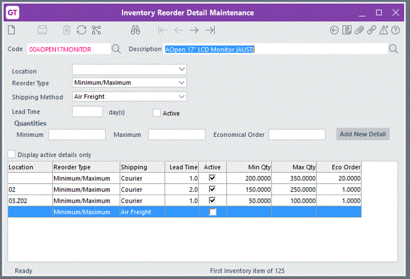Image resolution: width=410 pixels, height=279 pixels.
Task: Click the 150.0000 Min Qty cell
Action: click(249, 189)
